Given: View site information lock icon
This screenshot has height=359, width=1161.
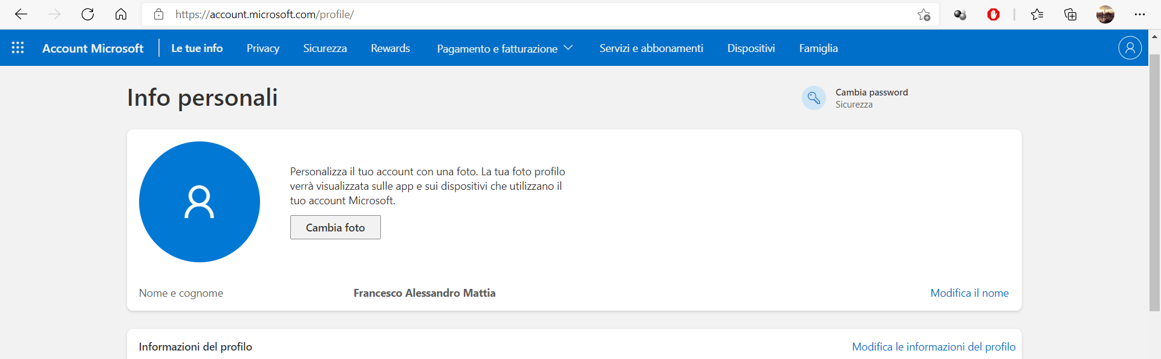Looking at the screenshot, I should click(158, 15).
